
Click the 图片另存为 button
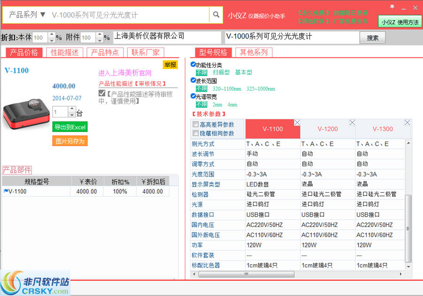(70, 141)
